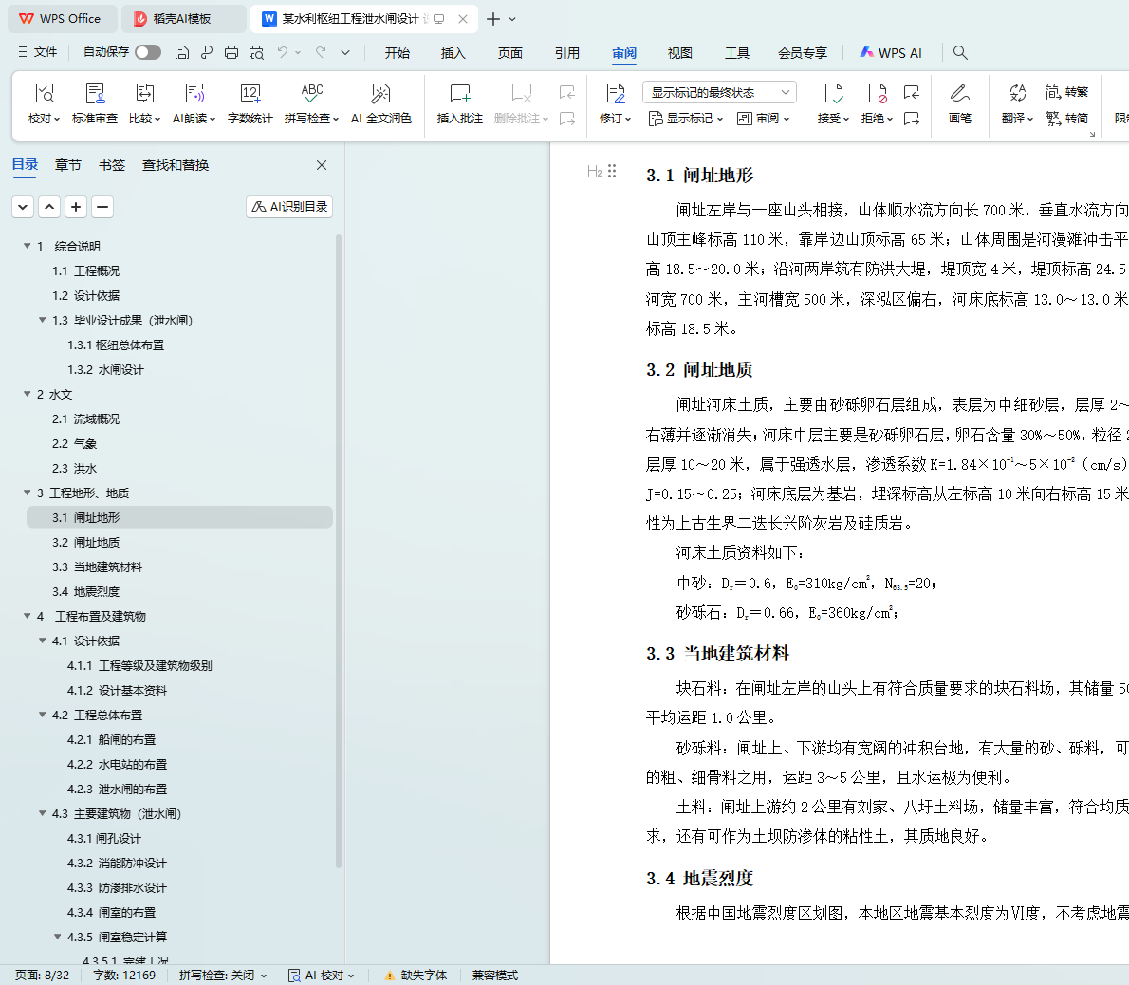The width and height of the screenshot is (1129, 985).
Task: Collapse the 4.2 工程总体布置 tree node
Action: pyautogui.click(x=43, y=715)
